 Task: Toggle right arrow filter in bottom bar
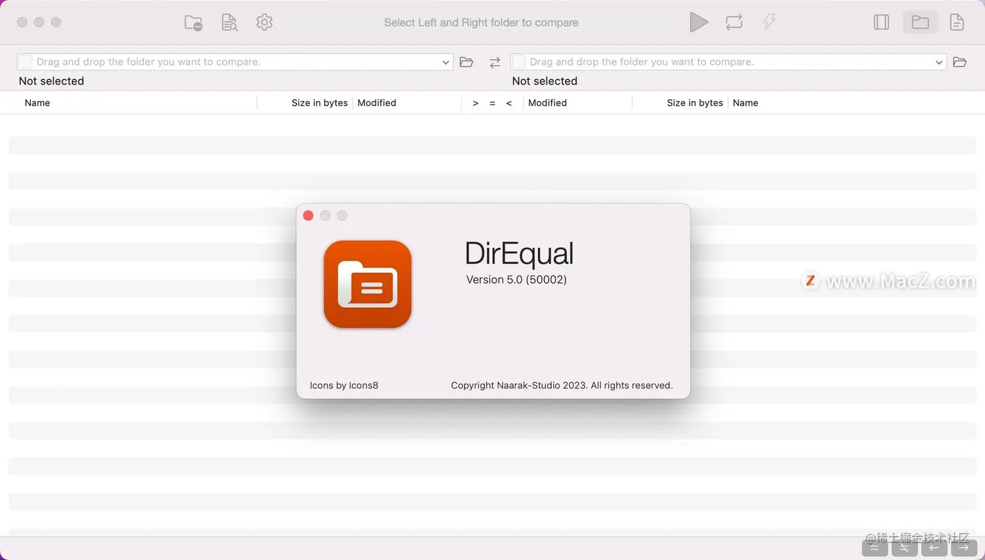pos(964,548)
